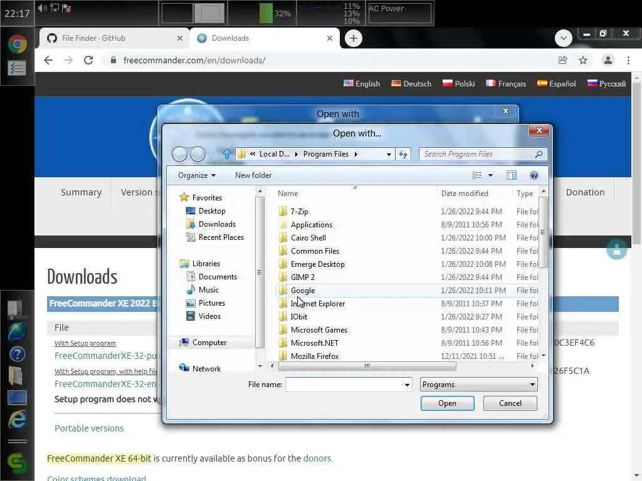The width and height of the screenshot is (642, 481).
Task: Open the address bar path history dropdown
Action: tap(389, 154)
